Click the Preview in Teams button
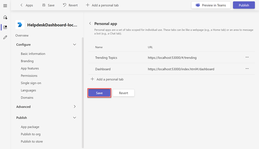 point(211,5)
